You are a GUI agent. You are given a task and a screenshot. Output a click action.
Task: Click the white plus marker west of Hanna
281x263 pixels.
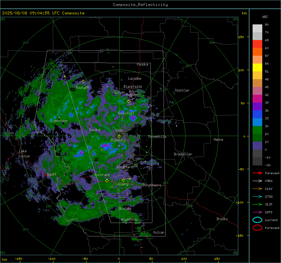176,126
